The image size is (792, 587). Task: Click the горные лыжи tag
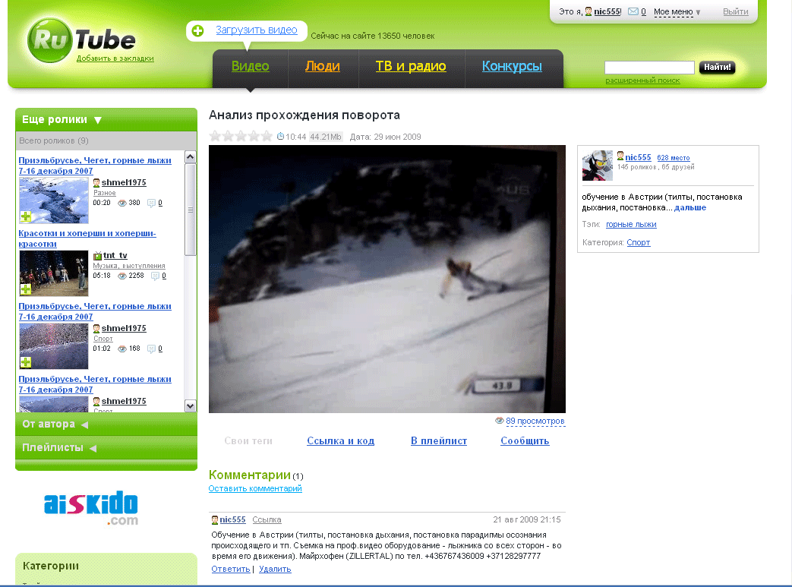pyautogui.click(x=631, y=224)
